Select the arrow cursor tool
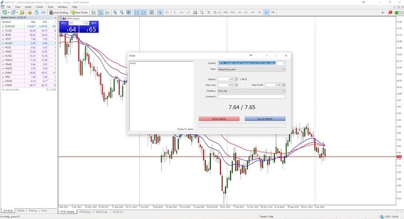Image resolution: width=404 pixels, height=219 pixels. click(160, 12)
